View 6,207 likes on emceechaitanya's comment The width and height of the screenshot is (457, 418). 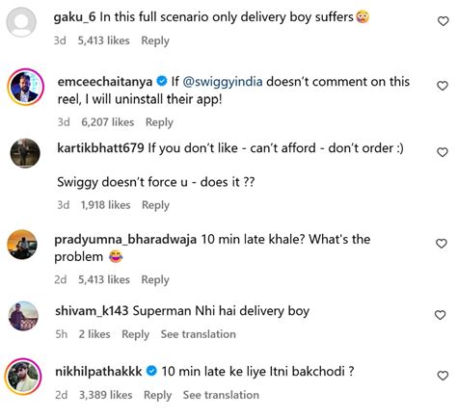(x=108, y=122)
